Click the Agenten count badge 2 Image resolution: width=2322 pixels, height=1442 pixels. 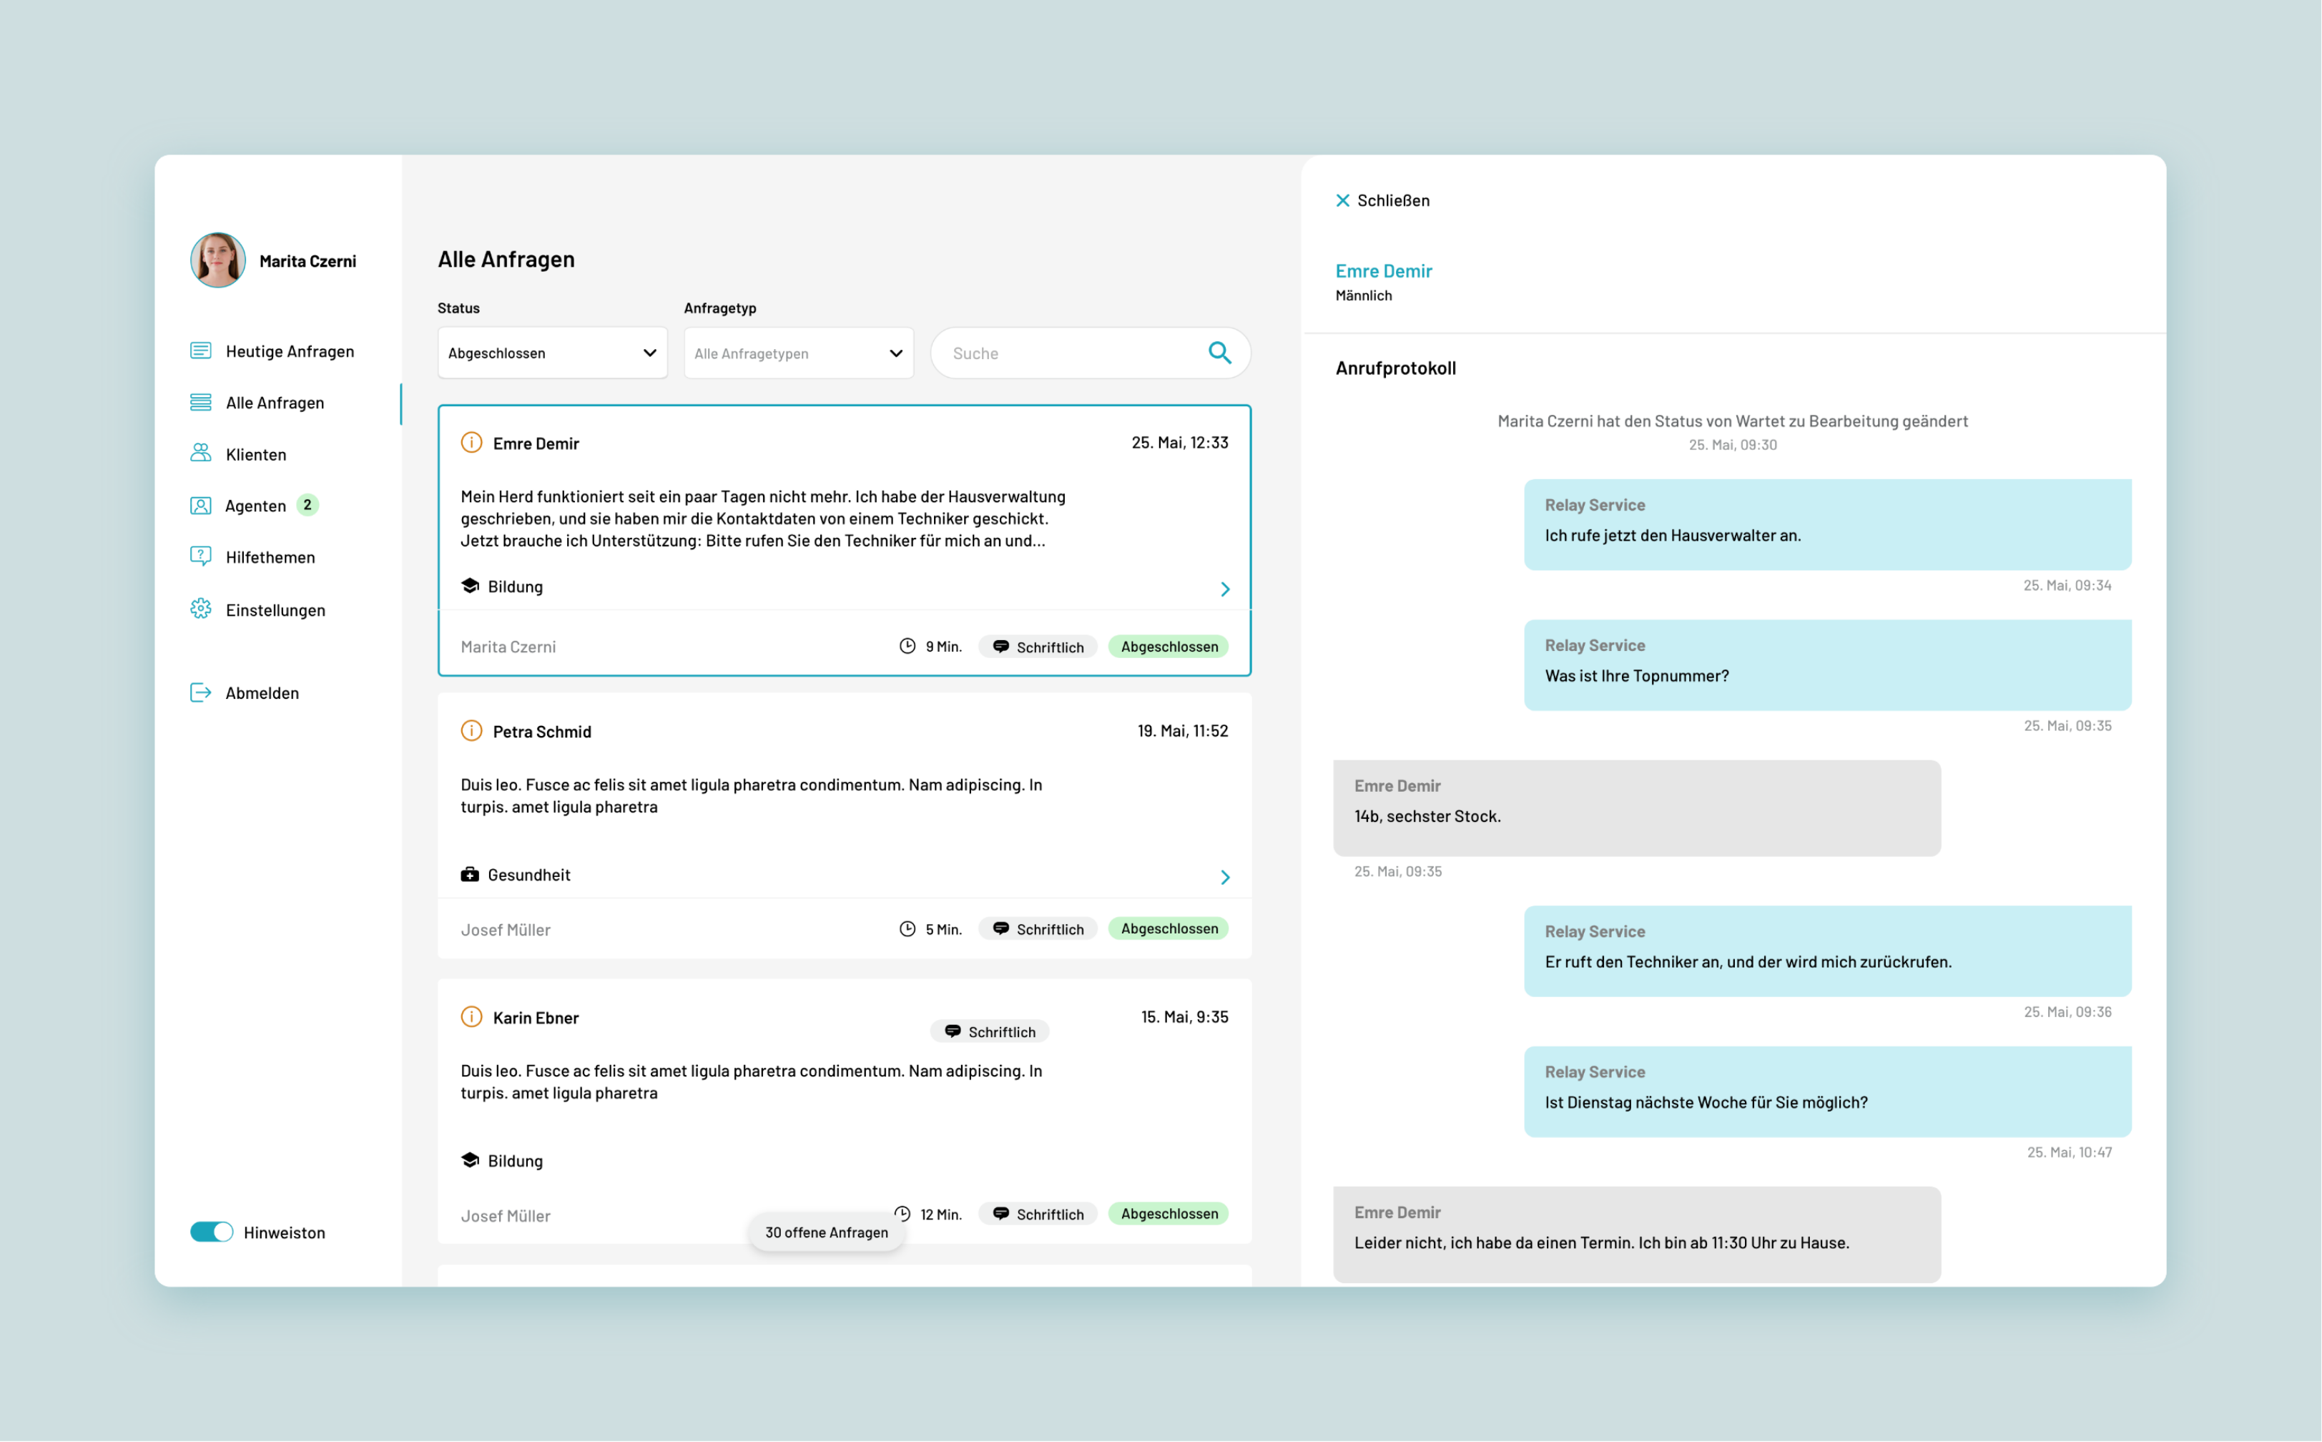307,504
